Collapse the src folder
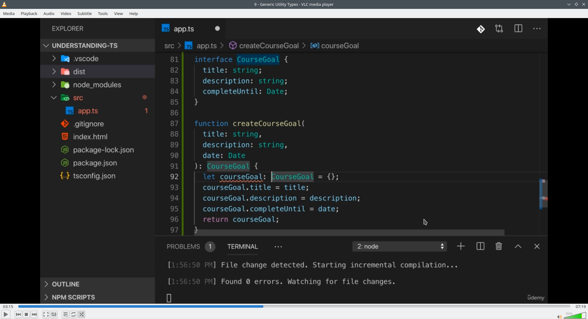This screenshot has width=588, height=319. click(97, 98)
